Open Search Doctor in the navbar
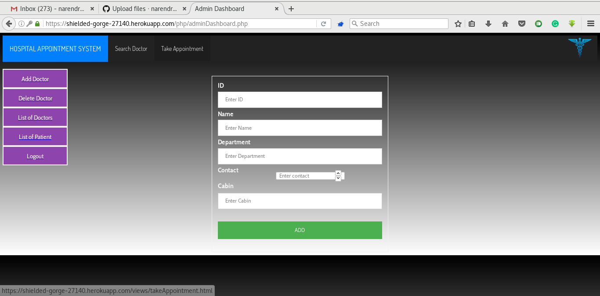The image size is (600, 296). 131,49
